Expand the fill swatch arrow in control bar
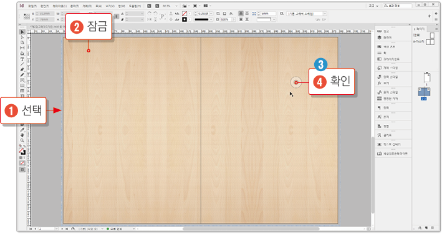The width and height of the screenshot is (442, 234). pos(189,14)
